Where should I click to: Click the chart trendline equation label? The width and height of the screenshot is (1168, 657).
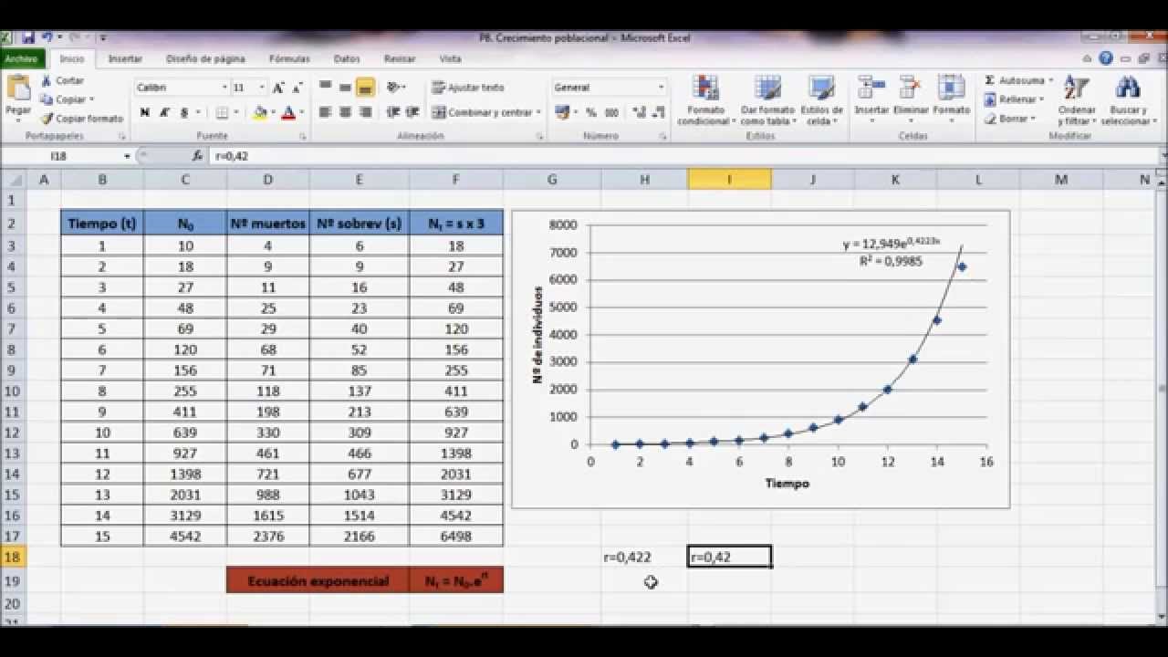(x=890, y=245)
